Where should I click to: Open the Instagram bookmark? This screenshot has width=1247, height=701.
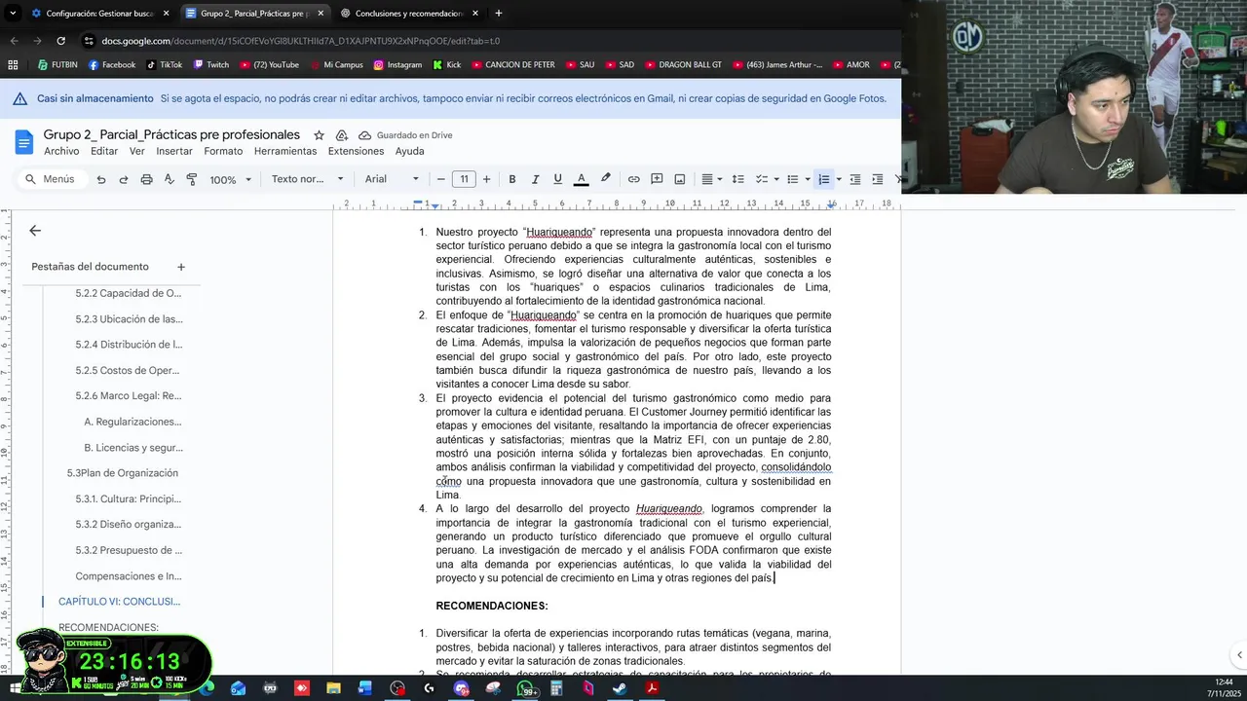(x=397, y=65)
